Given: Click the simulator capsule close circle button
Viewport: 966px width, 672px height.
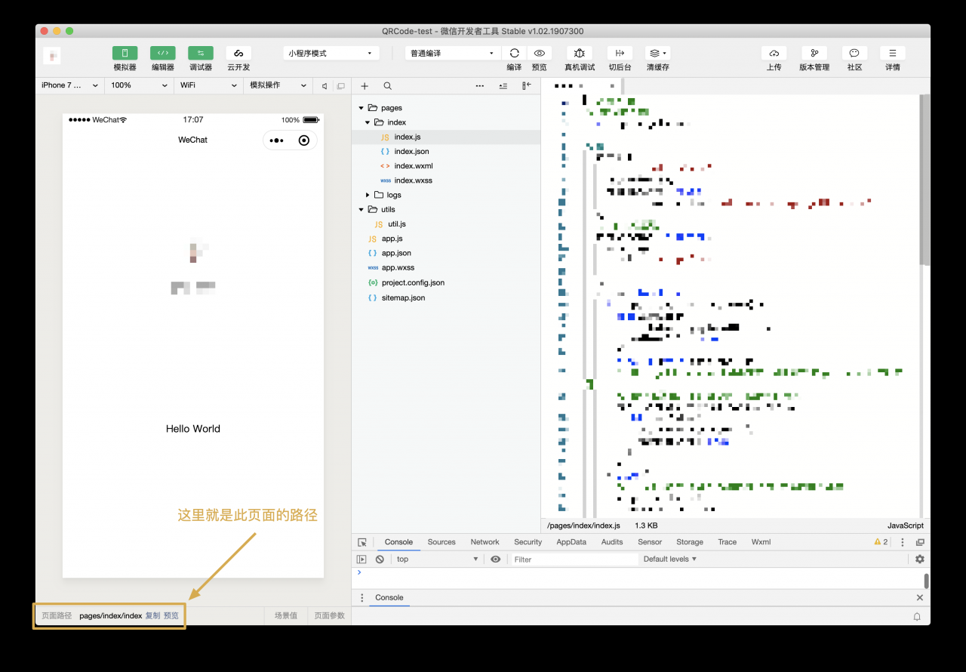Looking at the screenshot, I should [x=304, y=140].
